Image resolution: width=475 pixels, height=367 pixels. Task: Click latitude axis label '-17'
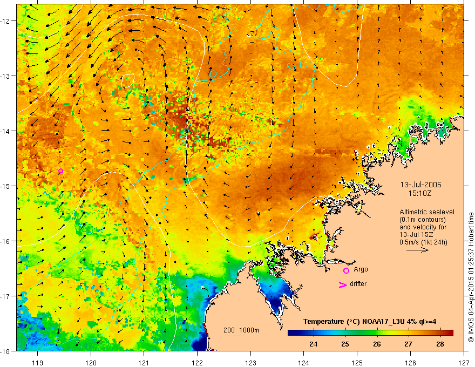click(5, 296)
